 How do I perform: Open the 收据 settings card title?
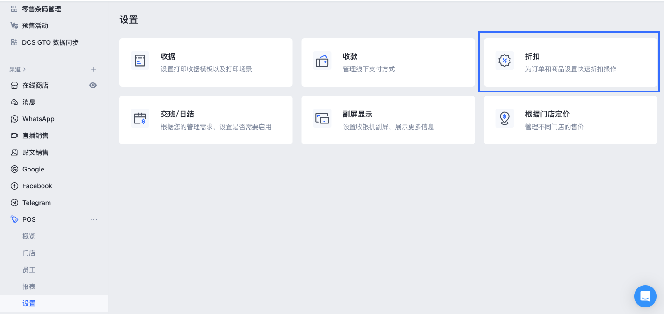click(x=168, y=56)
